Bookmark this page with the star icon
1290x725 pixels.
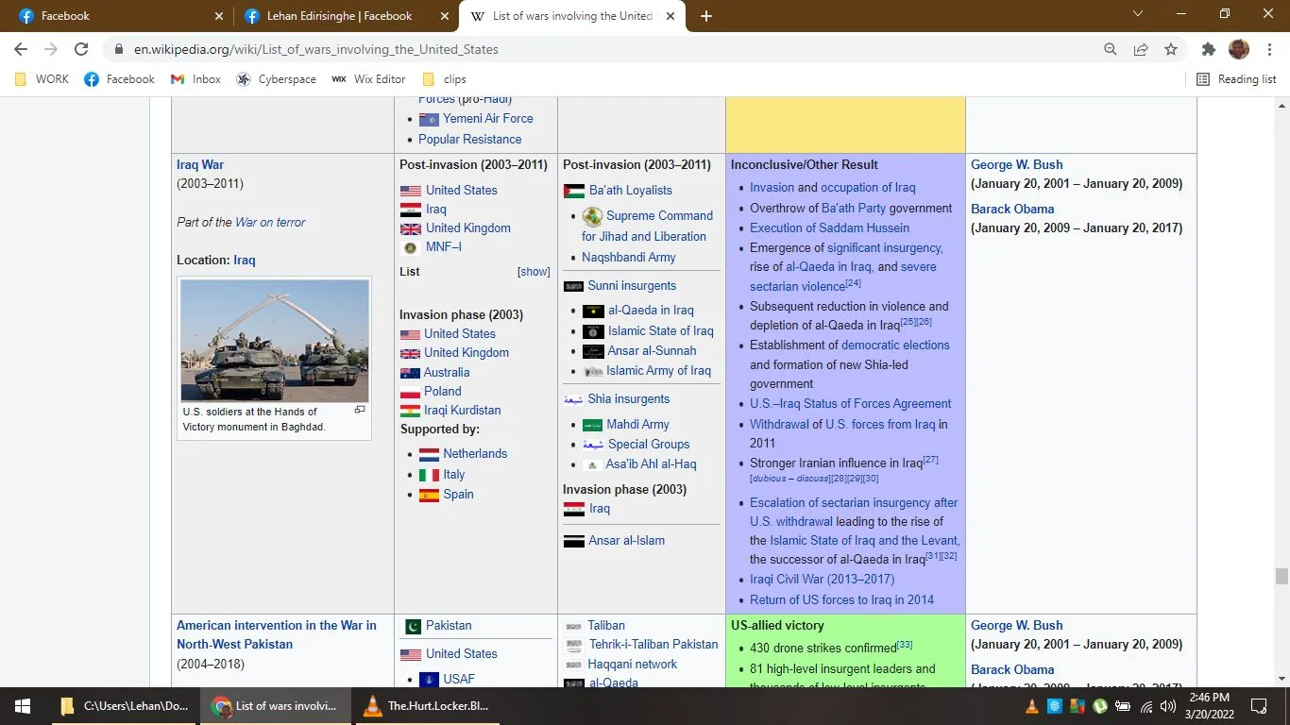tap(1171, 49)
